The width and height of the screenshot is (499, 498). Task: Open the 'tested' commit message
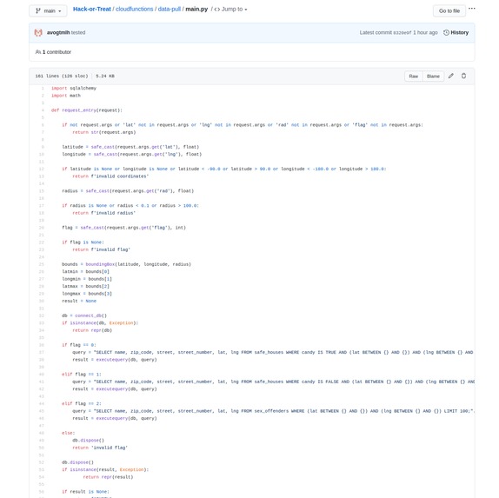pyautogui.click(x=78, y=32)
